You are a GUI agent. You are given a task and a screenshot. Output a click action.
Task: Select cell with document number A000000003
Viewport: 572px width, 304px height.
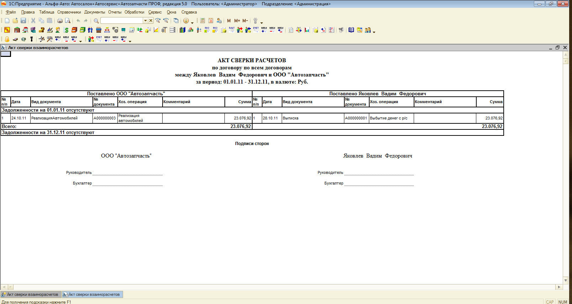coord(105,118)
